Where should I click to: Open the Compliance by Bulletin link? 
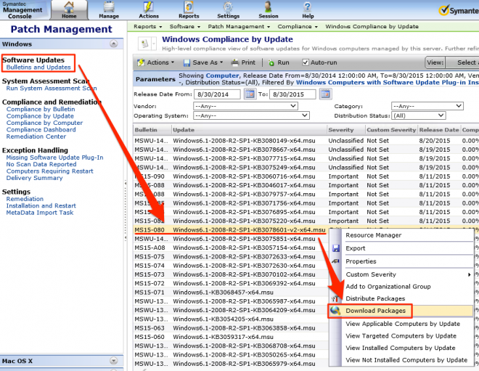point(41,109)
